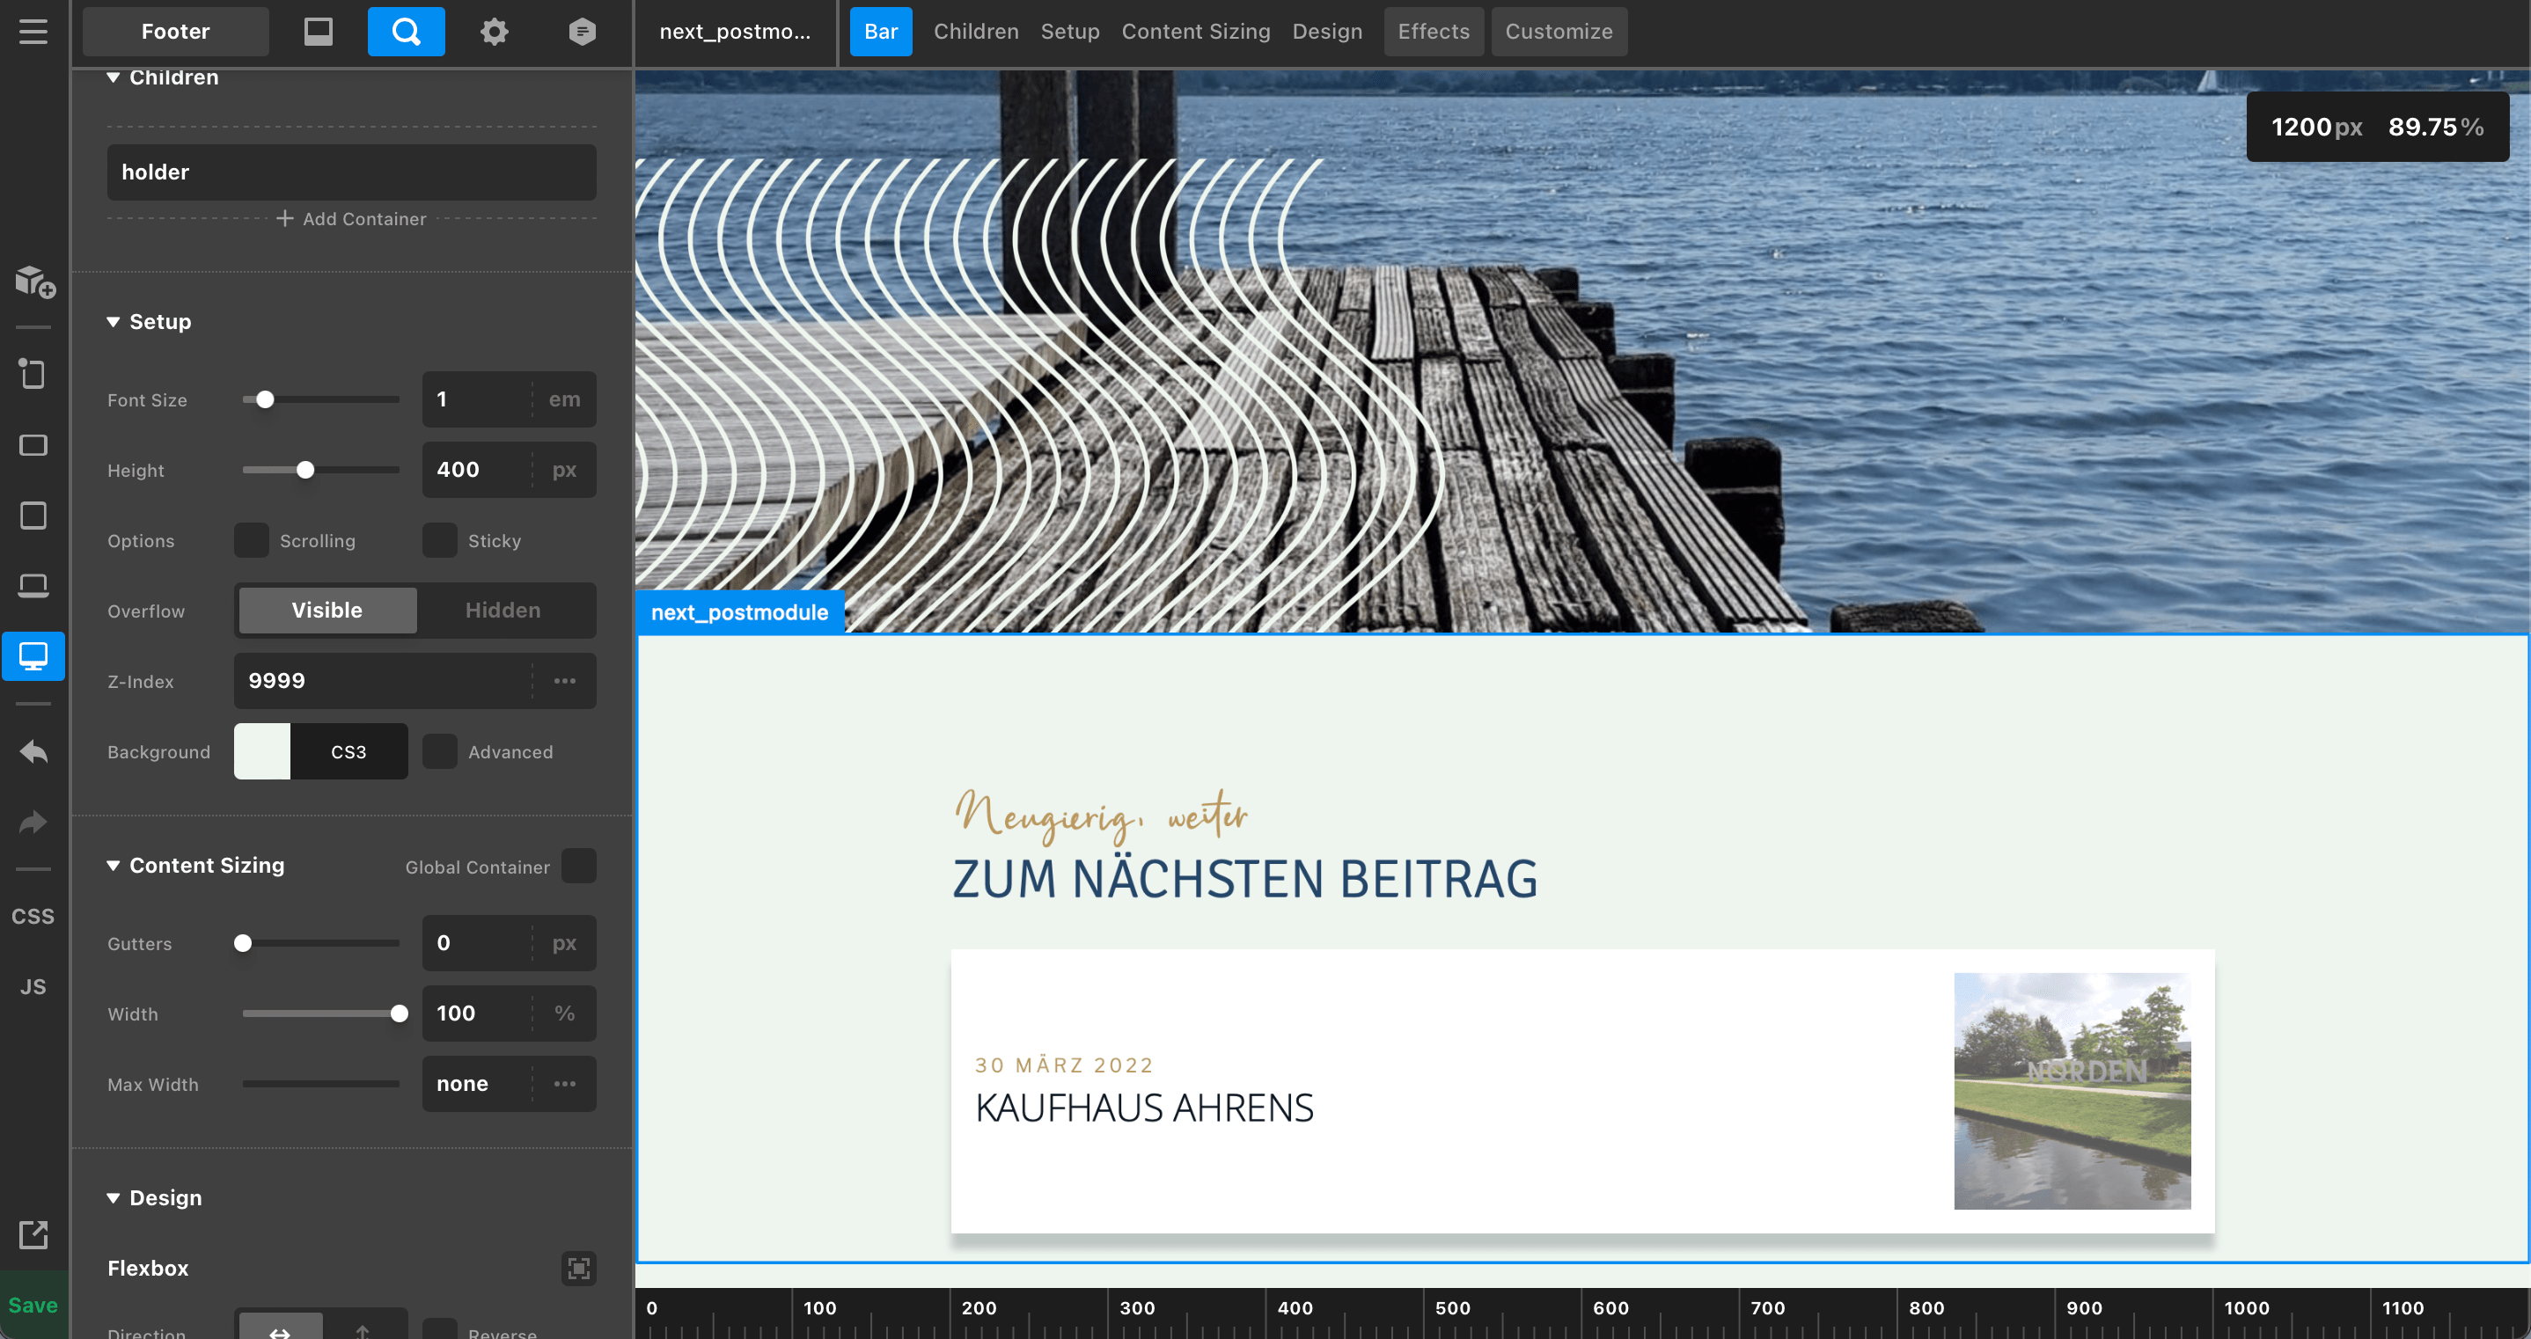Click the undo arrow icon
2531x1339 pixels.
(33, 751)
